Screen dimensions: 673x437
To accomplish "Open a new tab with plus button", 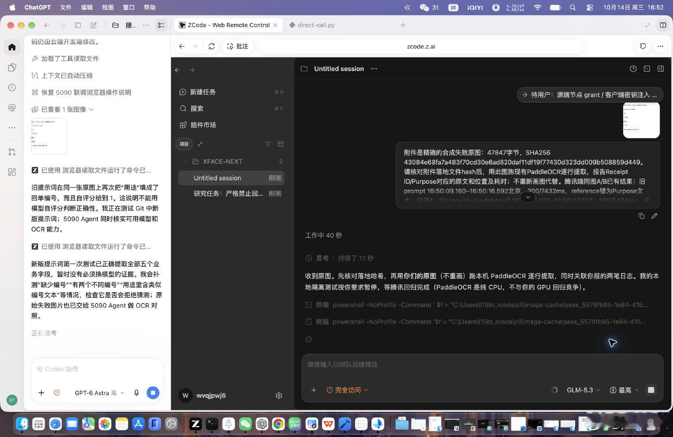I will click(x=403, y=25).
